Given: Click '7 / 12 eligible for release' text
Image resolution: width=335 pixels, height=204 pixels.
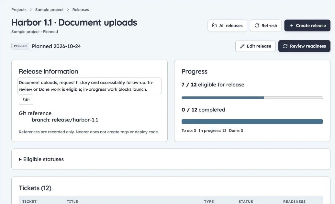Looking at the screenshot, I should tap(213, 85).
